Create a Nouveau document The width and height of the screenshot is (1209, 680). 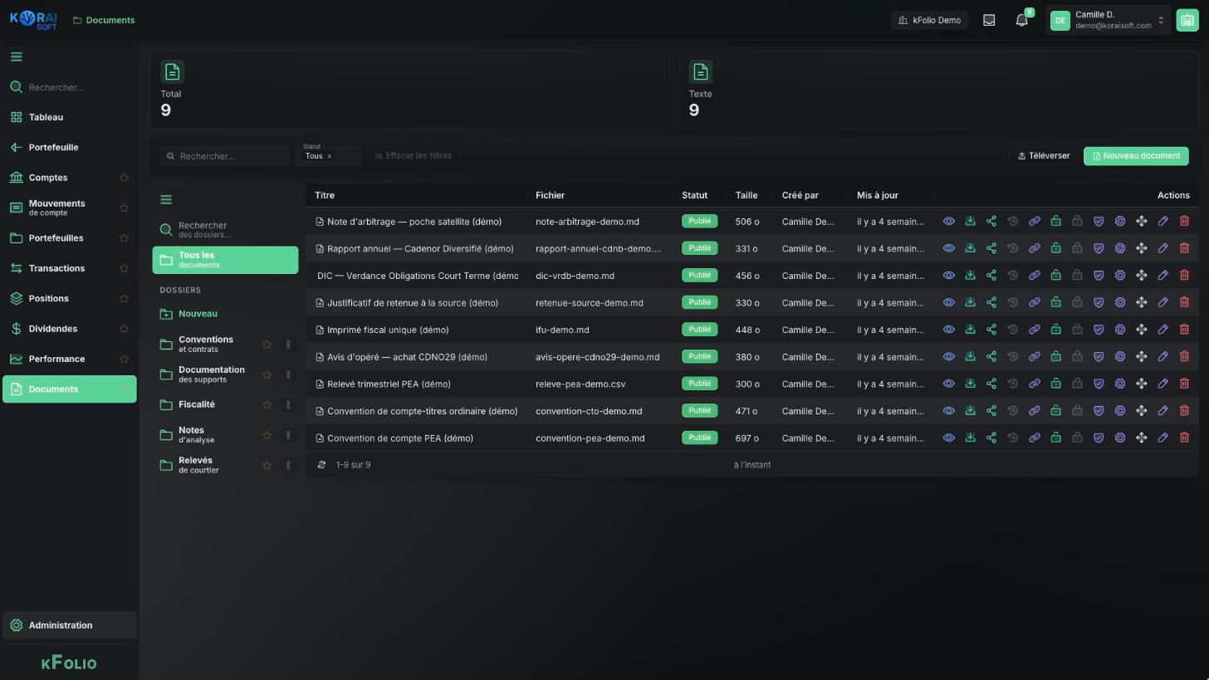1136,156
